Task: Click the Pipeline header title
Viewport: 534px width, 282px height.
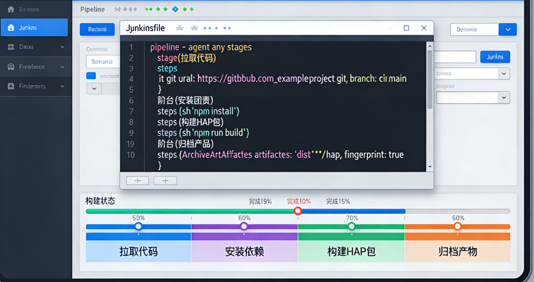Action: (x=92, y=9)
